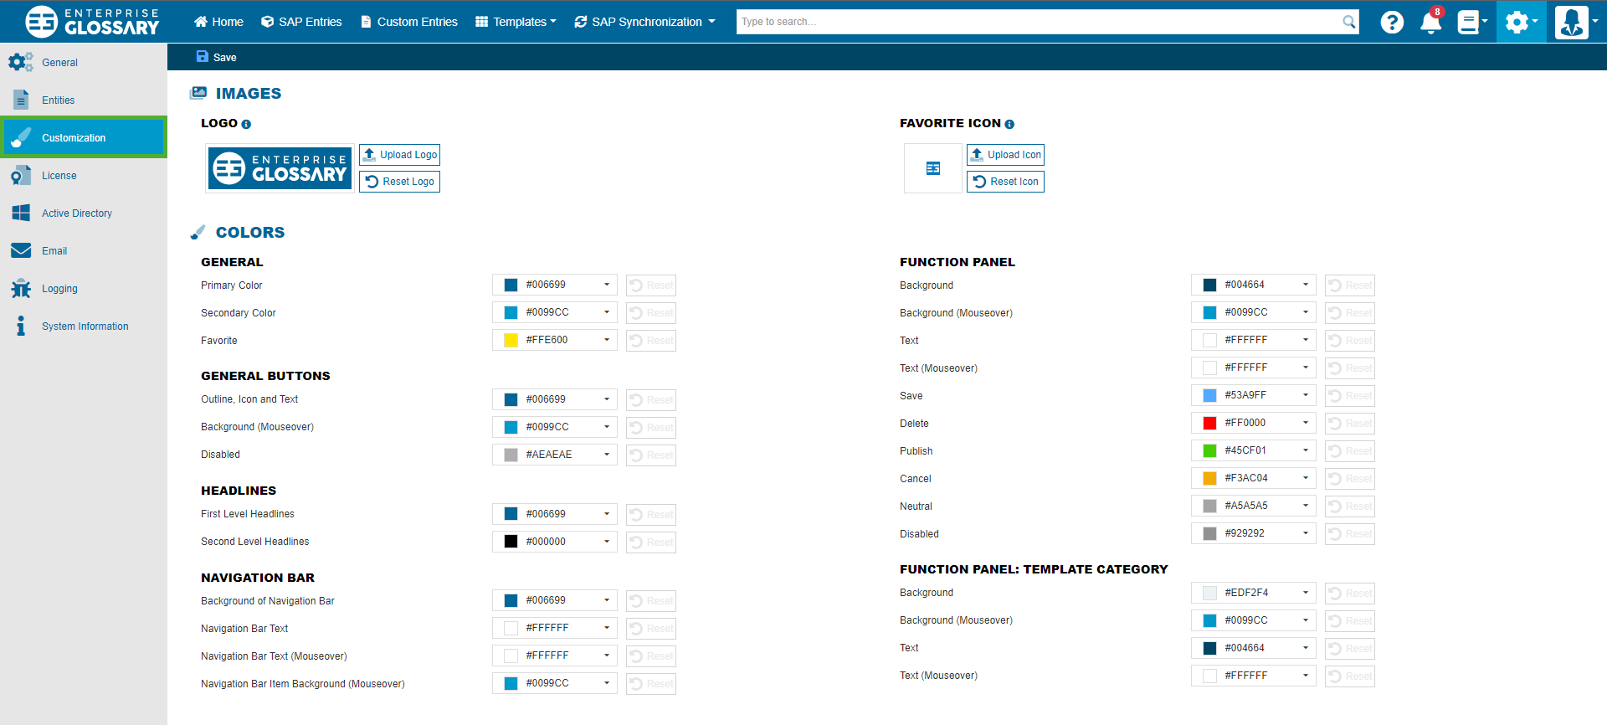This screenshot has width=1607, height=725.
Task: Select Active Directory in sidebar
Action: (76, 213)
